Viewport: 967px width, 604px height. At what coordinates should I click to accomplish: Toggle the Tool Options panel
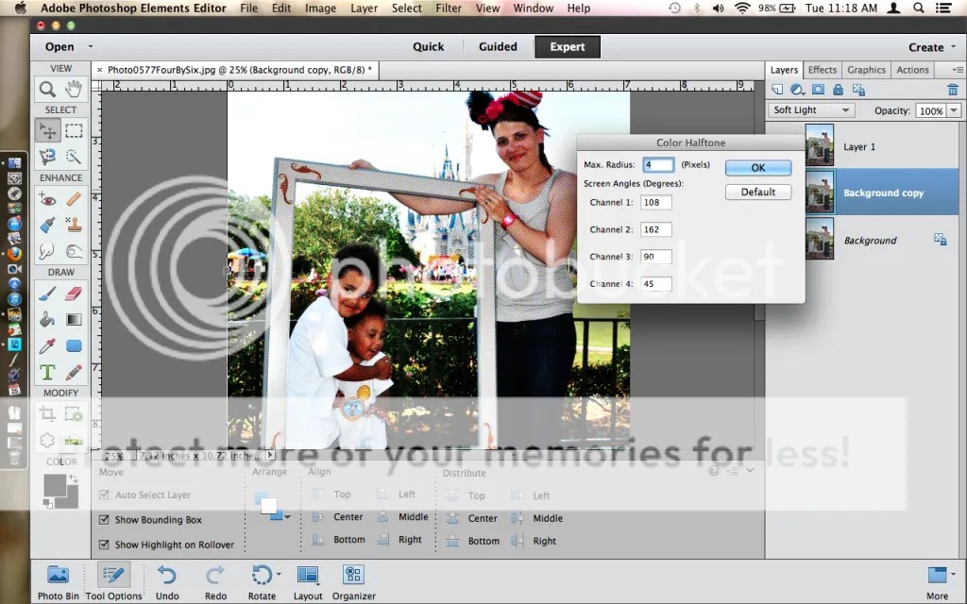113,581
